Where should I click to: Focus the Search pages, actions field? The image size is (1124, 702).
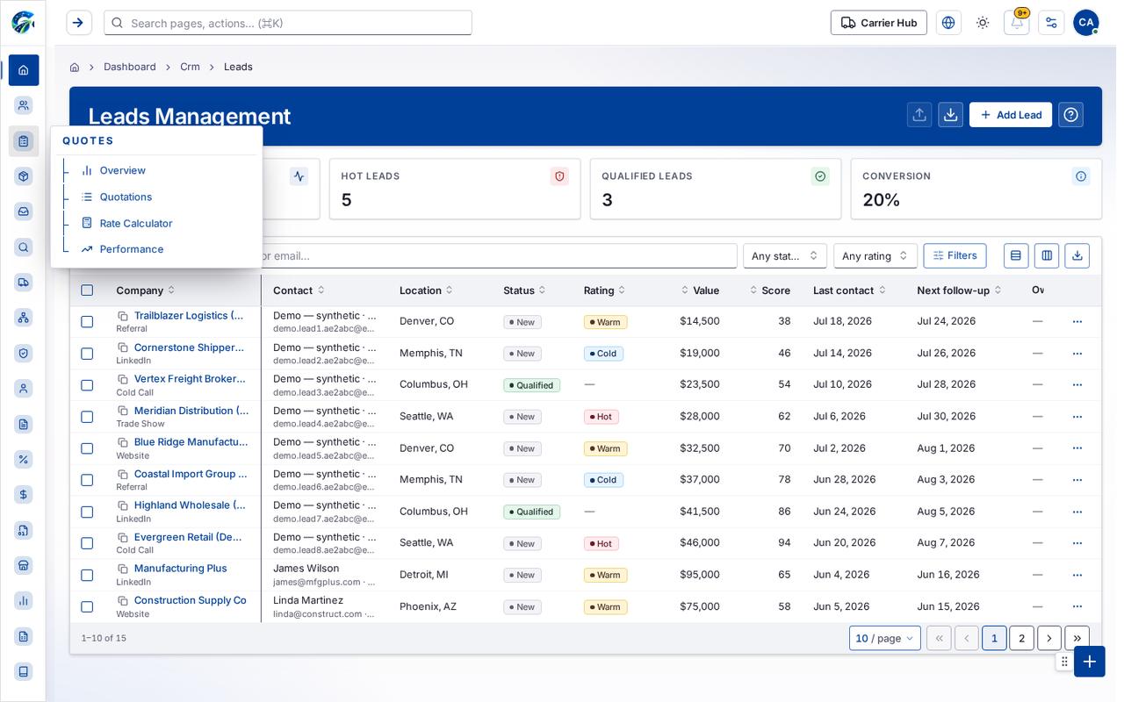tap(288, 23)
